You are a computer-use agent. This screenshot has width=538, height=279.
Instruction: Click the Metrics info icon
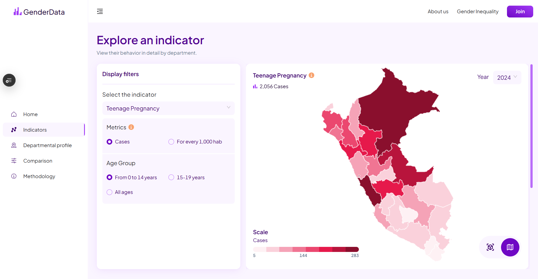coord(131,127)
